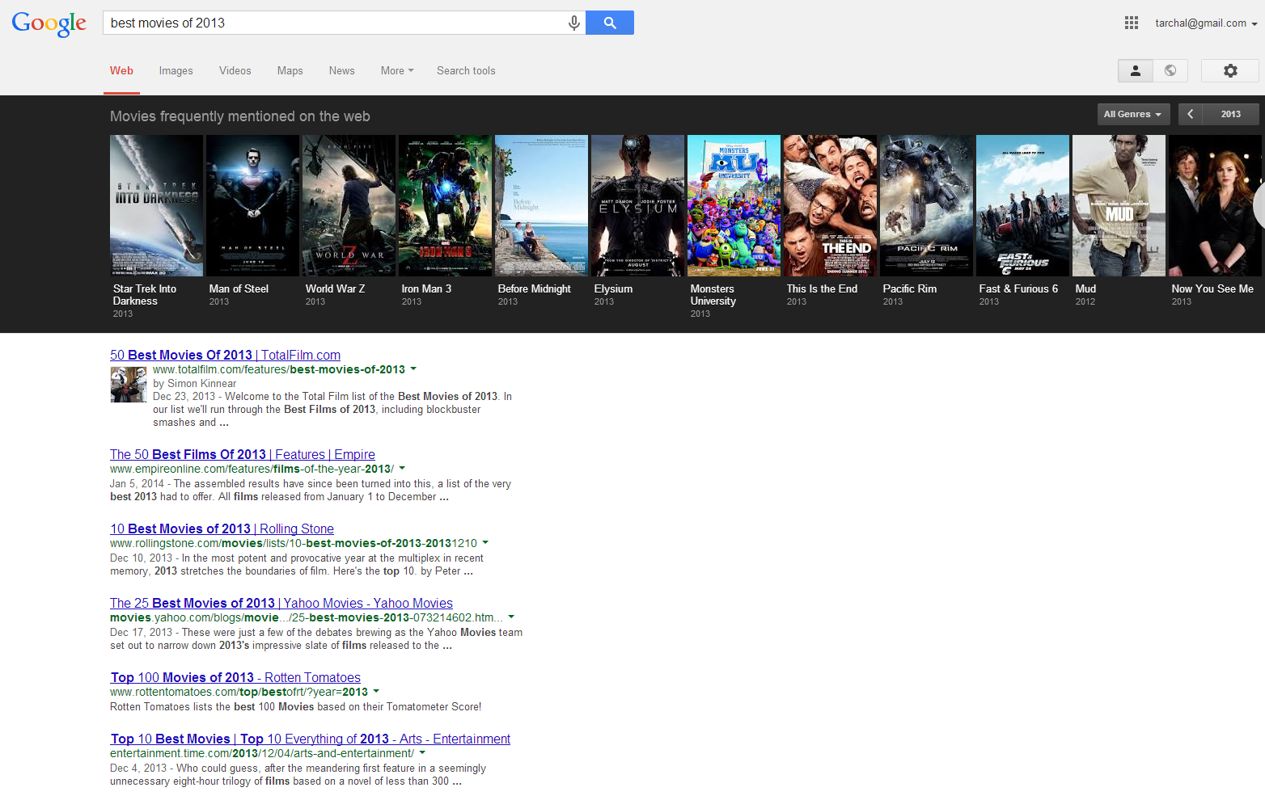Select the Monsters University poster

(x=734, y=205)
